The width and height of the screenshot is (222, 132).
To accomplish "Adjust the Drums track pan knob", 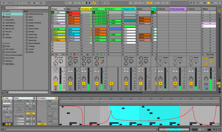I will (56, 78).
